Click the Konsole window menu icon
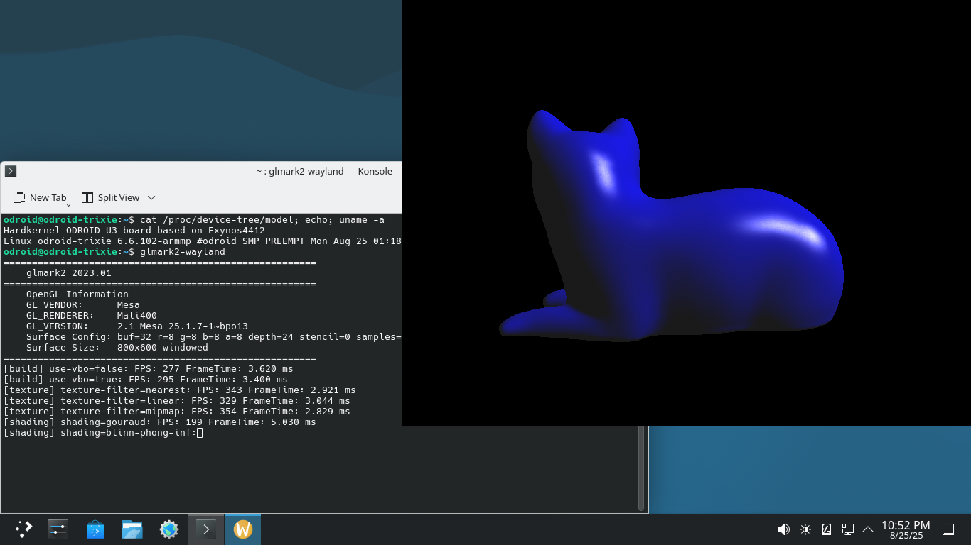Viewport: 971px width, 545px height. (x=10, y=171)
